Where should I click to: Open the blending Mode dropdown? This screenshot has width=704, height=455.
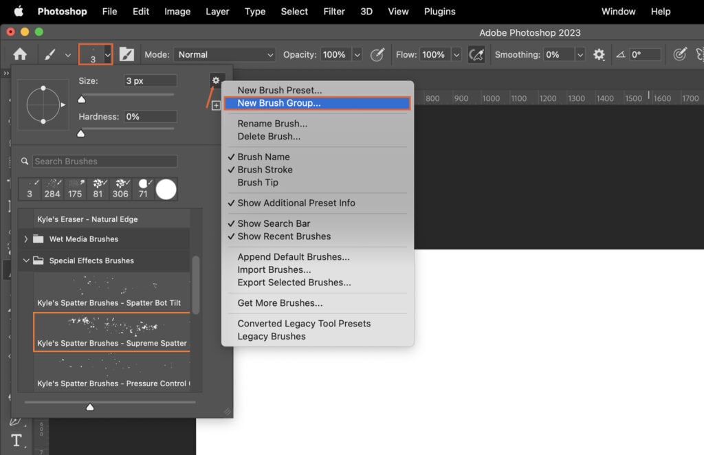tap(225, 54)
